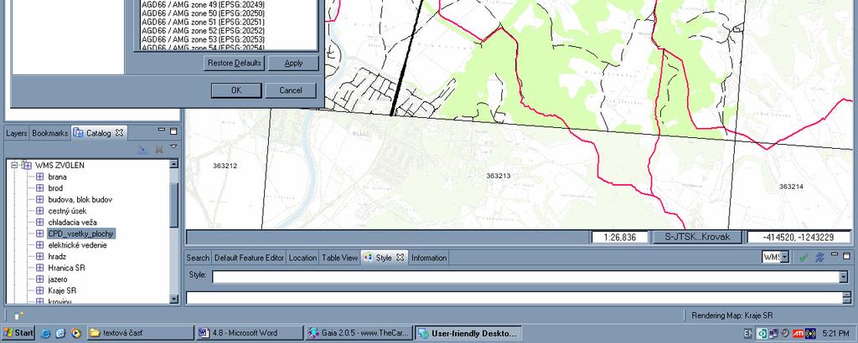
Task: Open the Style combo box dropdown arrow
Action: pyautogui.click(x=843, y=277)
